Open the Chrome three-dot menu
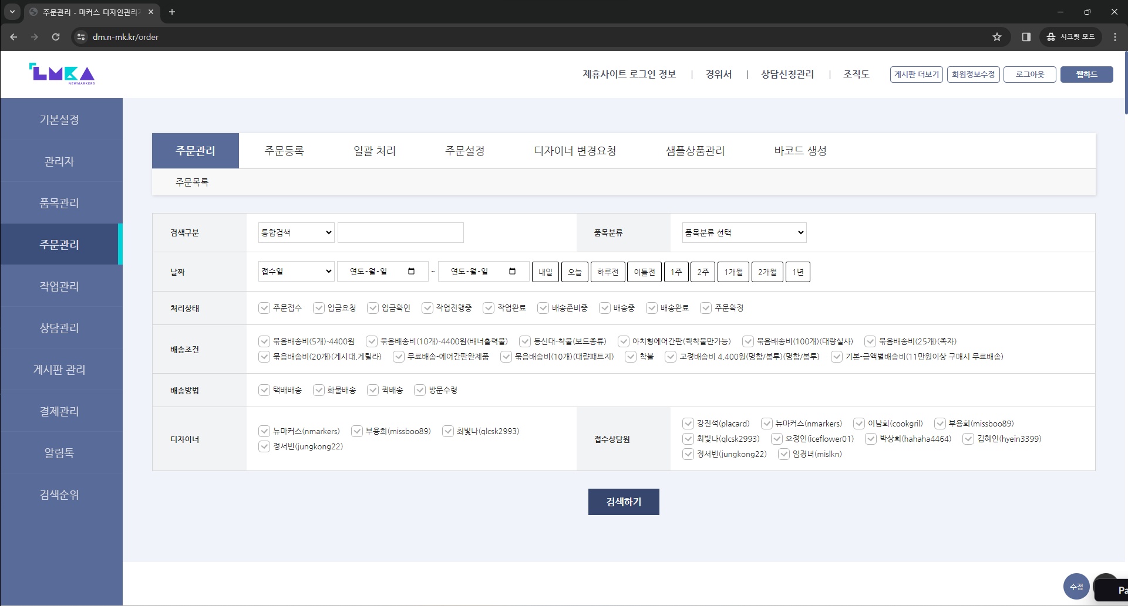Image resolution: width=1128 pixels, height=606 pixels. click(1115, 37)
